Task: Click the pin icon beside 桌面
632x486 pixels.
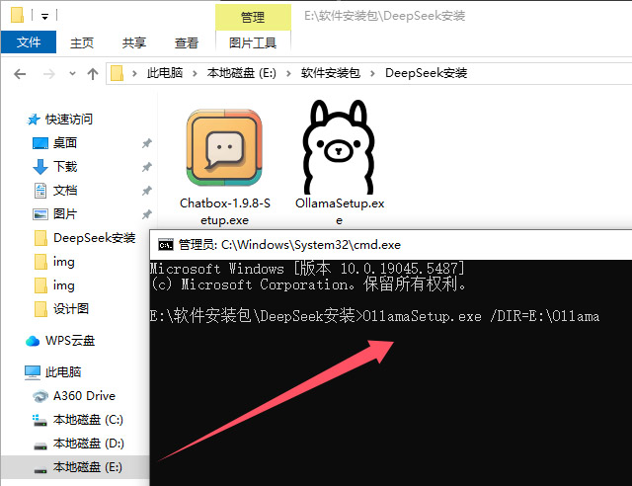Action: (x=147, y=143)
